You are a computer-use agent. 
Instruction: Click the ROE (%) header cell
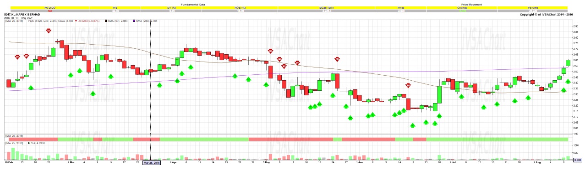(x=240, y=7)
